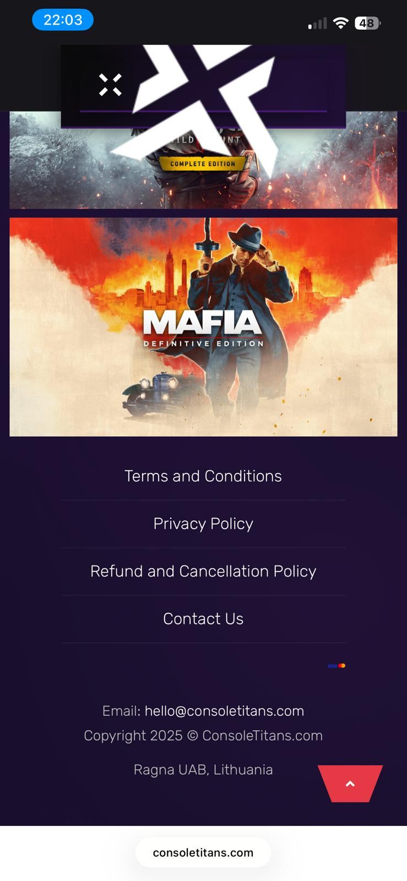The width and height of the screenshot is (407, 881).
Task: Click the large white X site logo
Action: point(203,110)
